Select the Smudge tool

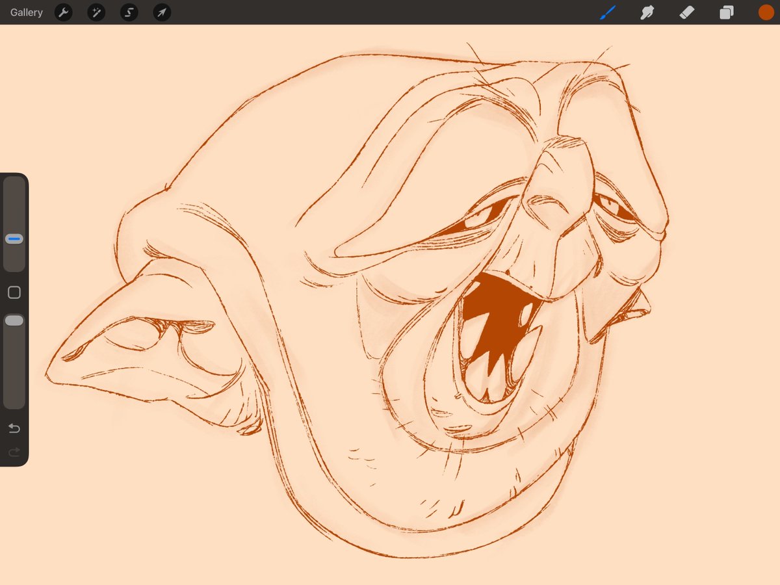(x=647, y=12)
